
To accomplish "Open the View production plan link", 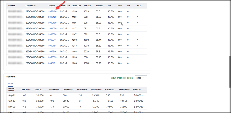I will point(122,78).
